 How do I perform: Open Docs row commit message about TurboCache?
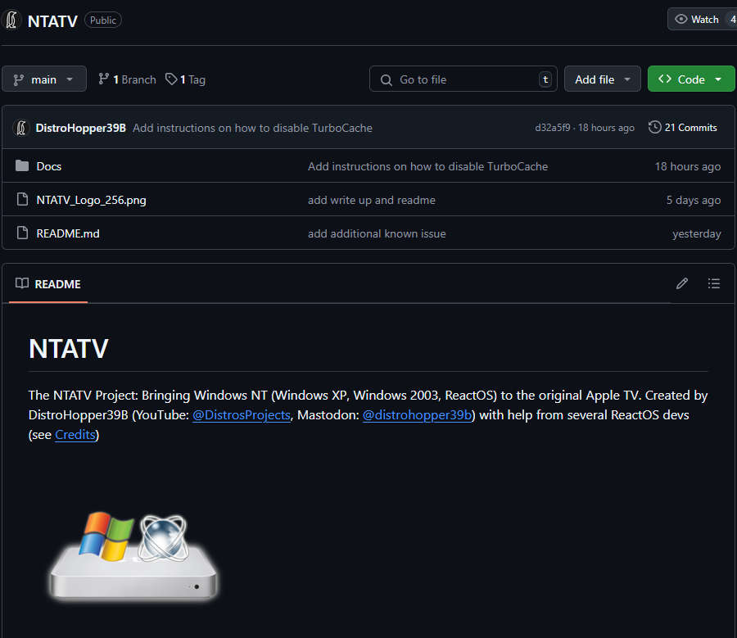pyautogui.click(x=427, y=166)
